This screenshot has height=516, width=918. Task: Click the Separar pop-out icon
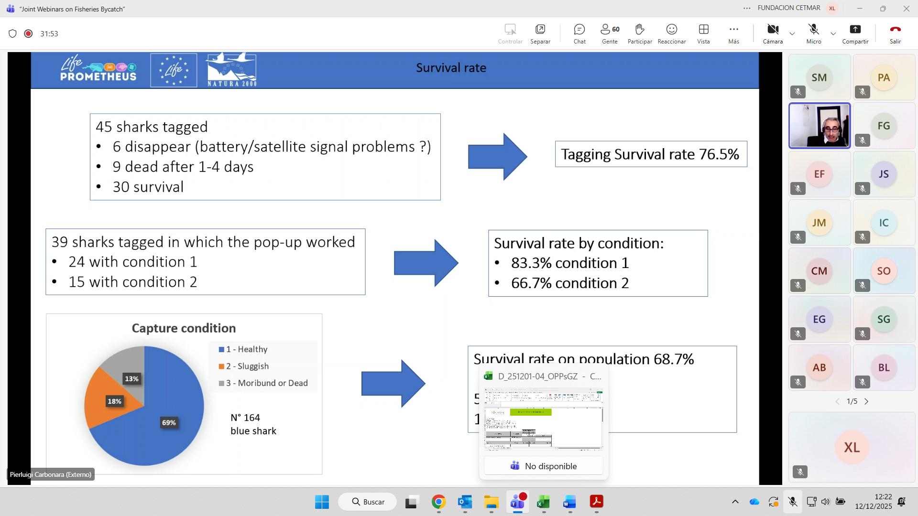pos(540,33)
